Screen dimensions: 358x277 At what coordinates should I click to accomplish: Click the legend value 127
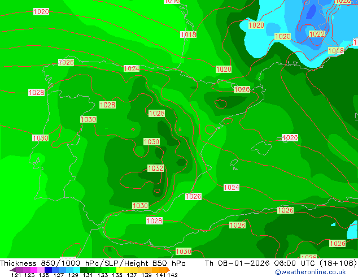tap(59, 275)
